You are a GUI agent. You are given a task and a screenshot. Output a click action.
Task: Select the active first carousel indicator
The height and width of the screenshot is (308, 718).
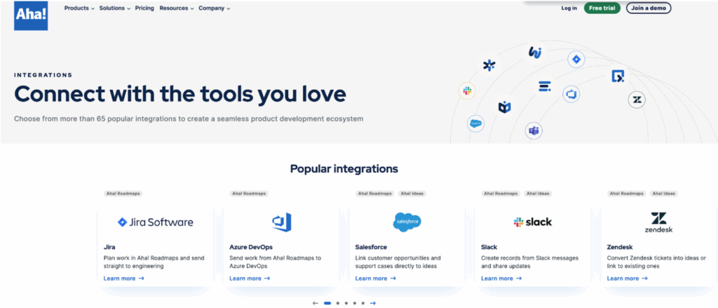click(327, 303)
